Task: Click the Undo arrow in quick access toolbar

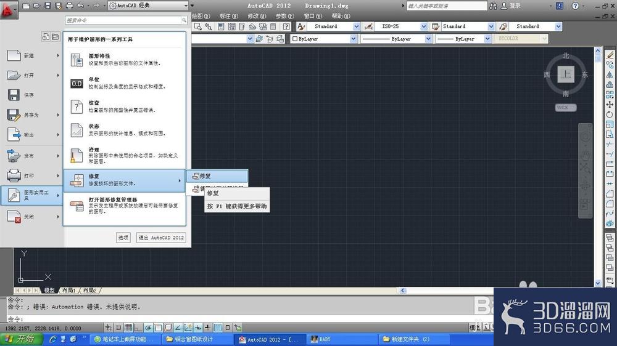Action: click(80, 6)
